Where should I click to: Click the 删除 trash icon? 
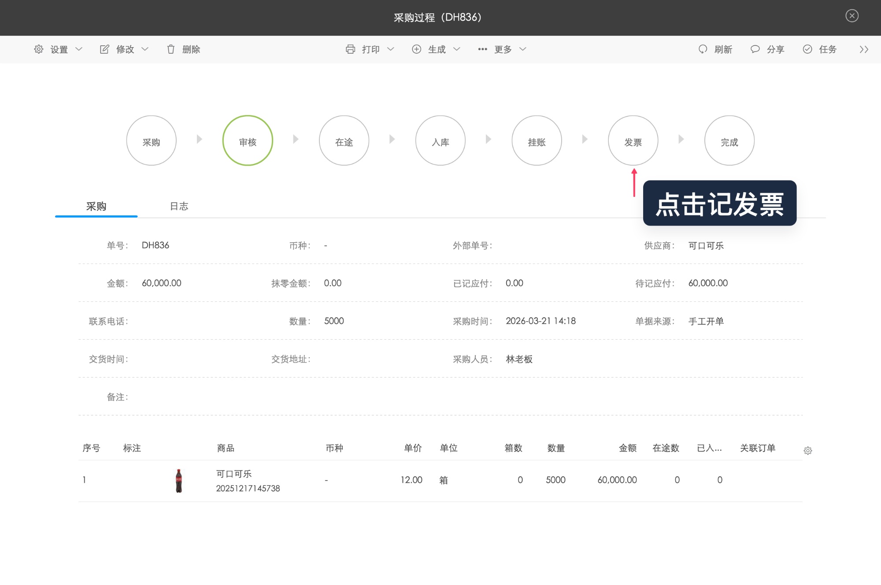[171, 49]
